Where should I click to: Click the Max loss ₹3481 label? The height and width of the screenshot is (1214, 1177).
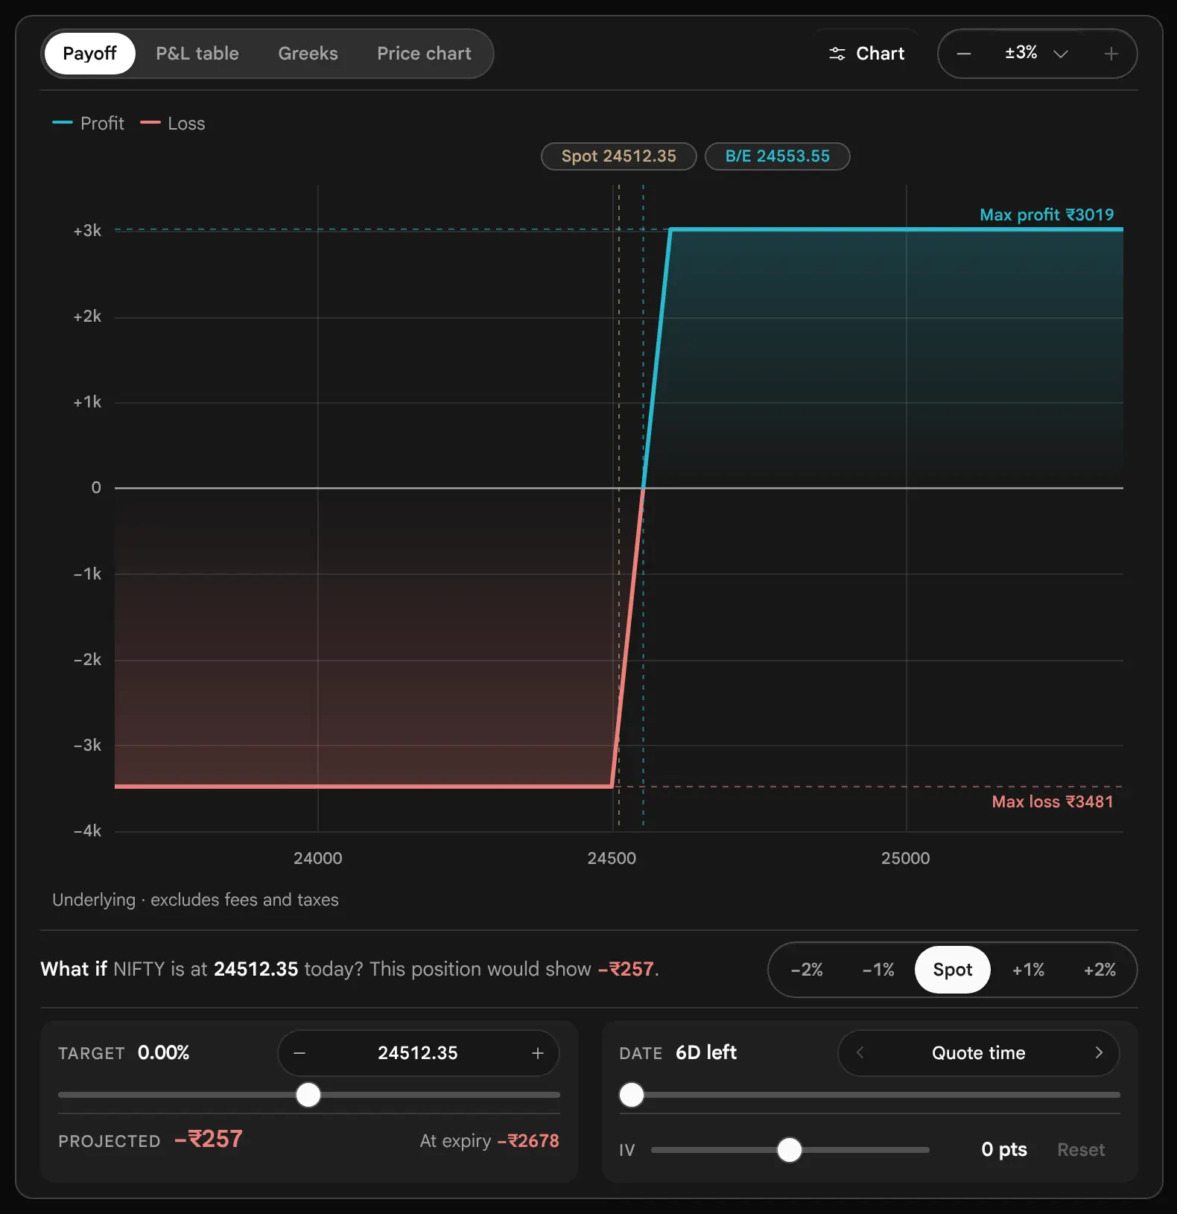point(1053,801)
